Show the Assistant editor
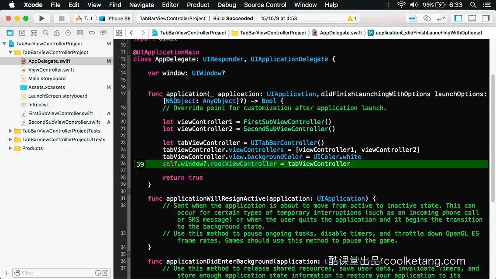 tap(427, 18)
